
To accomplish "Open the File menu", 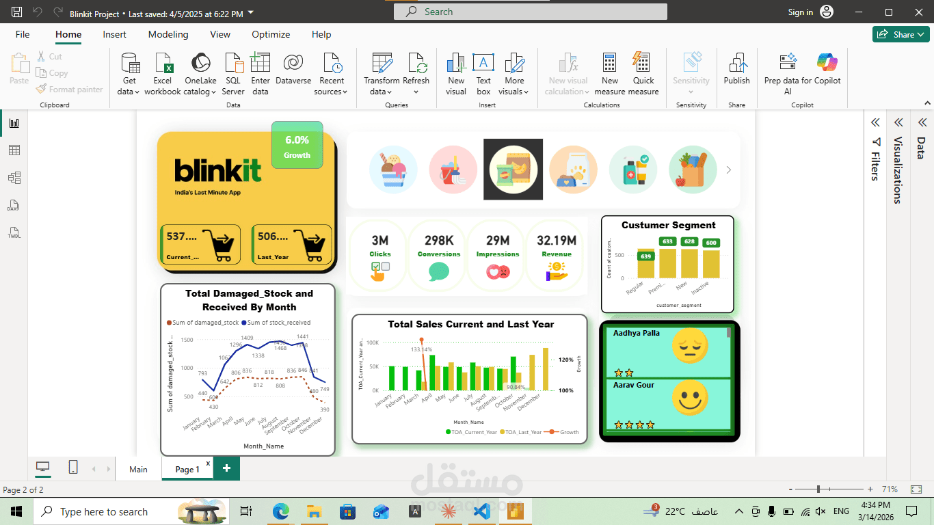I will 23,34.
